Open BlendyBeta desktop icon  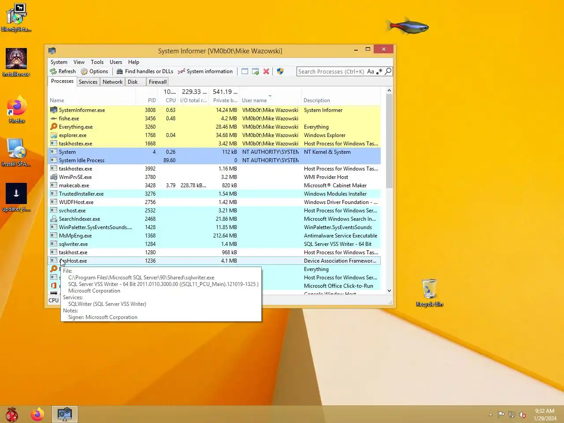click(x=16, y=18)
